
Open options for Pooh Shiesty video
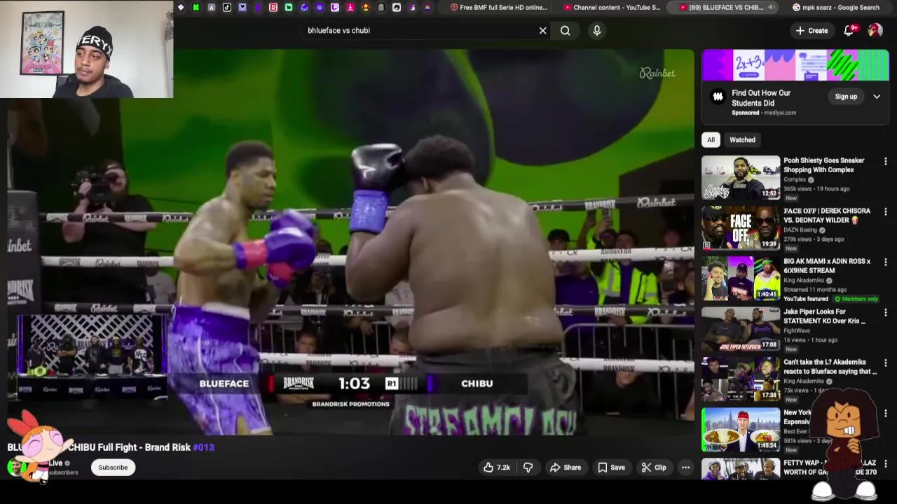(x=885, y=162)
